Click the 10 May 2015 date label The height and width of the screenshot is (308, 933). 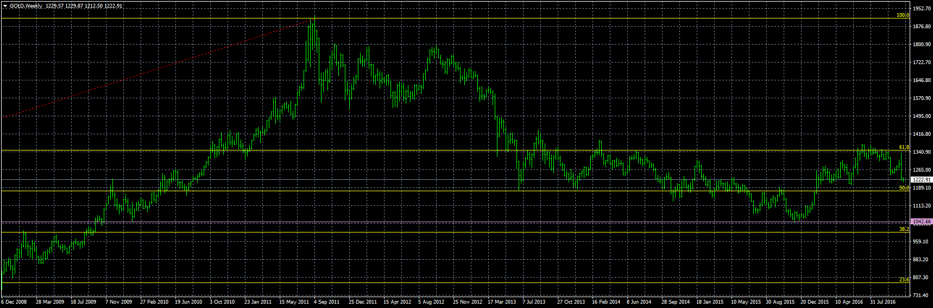[x=746, y=302]
